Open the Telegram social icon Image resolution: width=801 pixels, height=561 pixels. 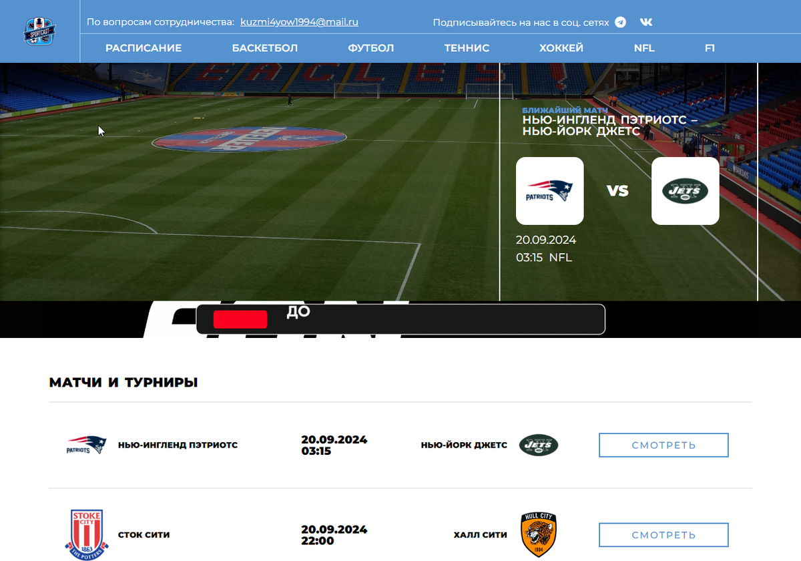point(621,22)
